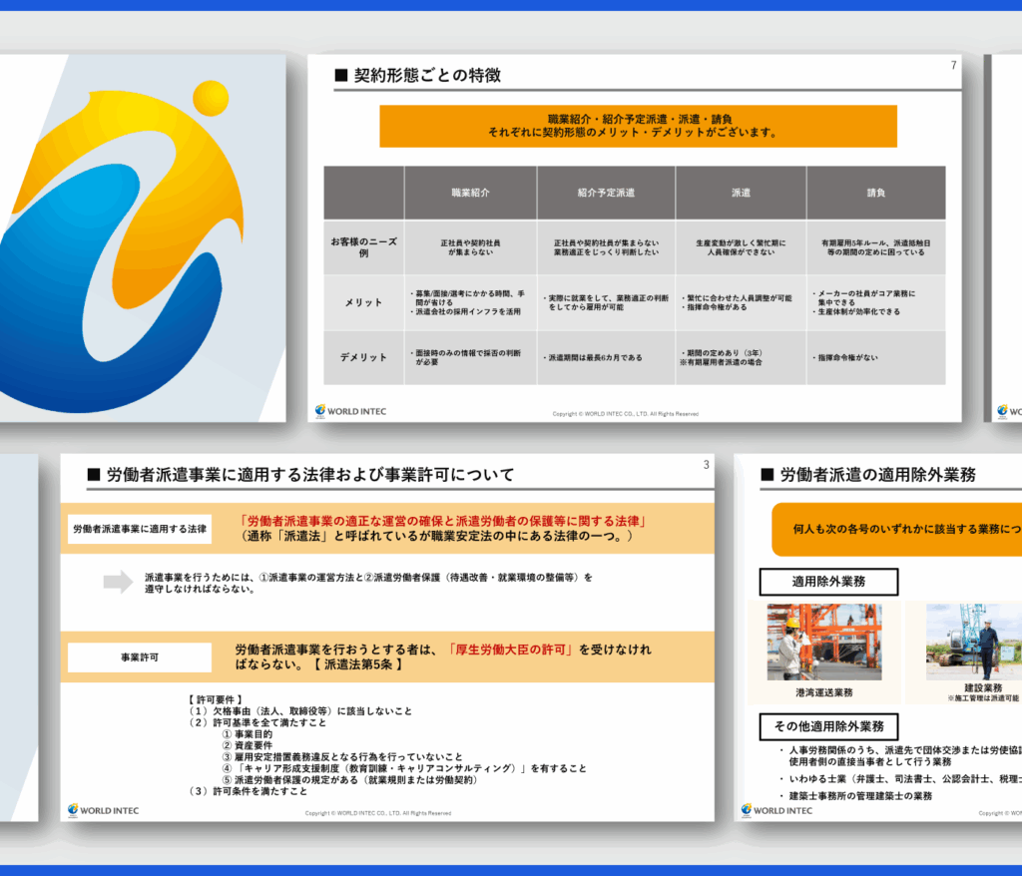Click the 募集/面接/選考にかかる時間 merit cell
Screen dimensions: 1022x876
coord(471,302)
